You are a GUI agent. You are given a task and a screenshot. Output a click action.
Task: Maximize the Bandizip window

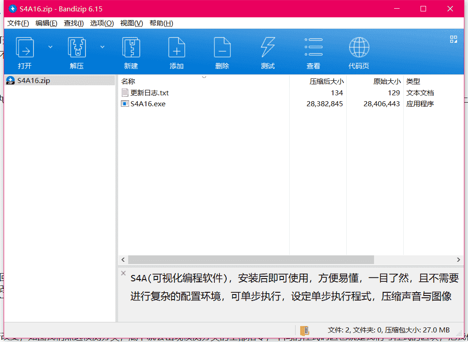[423, 9]
